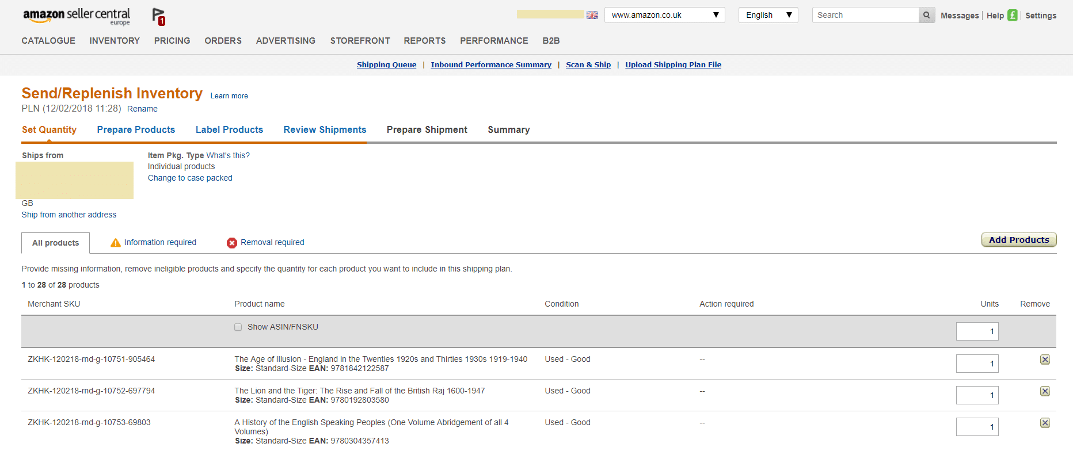Select the Label Products step
This screenshot has width=1073, height=451.
pos(229,130)
